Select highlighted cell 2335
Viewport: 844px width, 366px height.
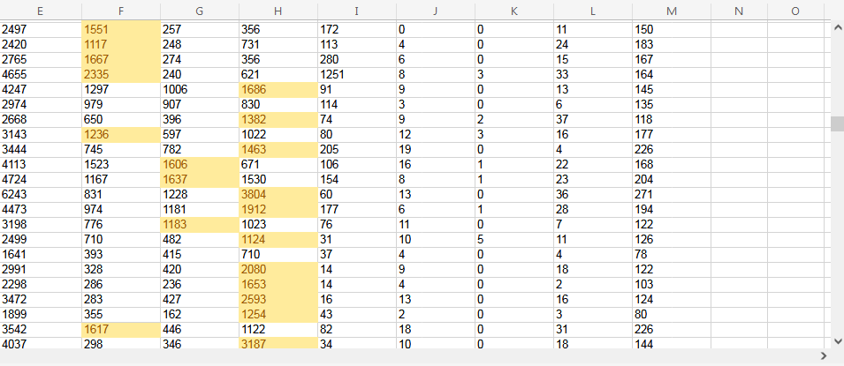[121, 75]
